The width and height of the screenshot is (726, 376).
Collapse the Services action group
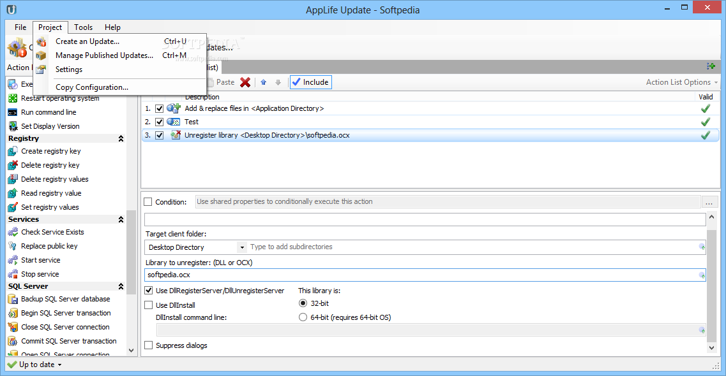[x=121, y=219]
